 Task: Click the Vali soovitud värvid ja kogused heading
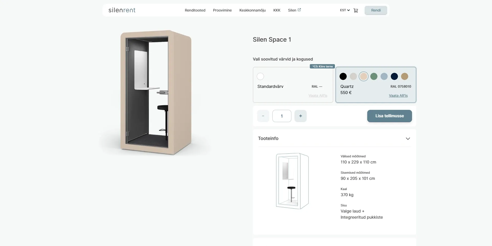(x=283, y=59)
